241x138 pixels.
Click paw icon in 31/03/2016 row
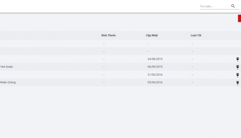pos(237,75)
